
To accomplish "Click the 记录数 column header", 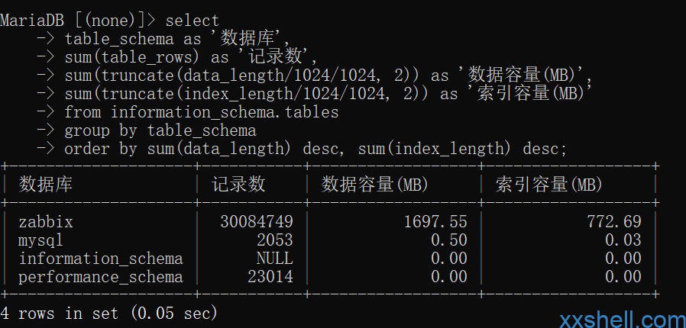I will [x=238, y=185].
